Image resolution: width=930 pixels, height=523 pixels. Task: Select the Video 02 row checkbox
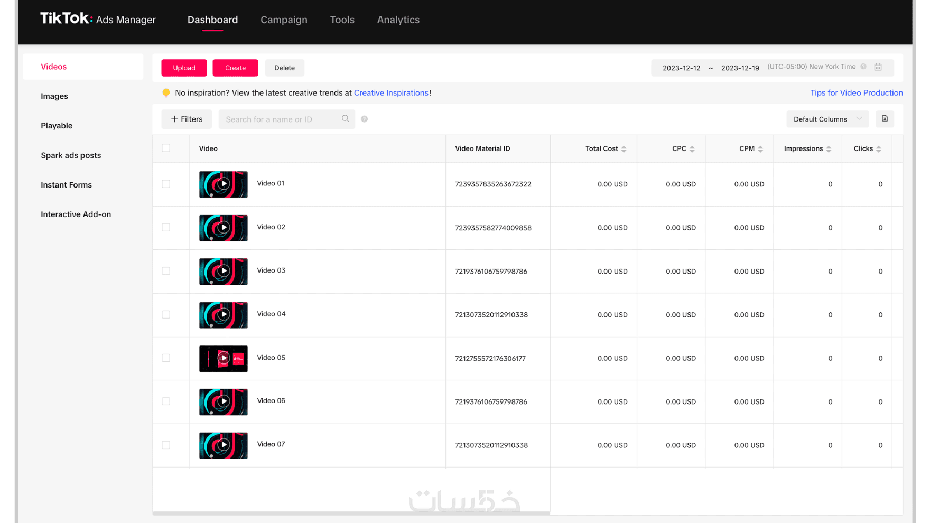[x=166, y=227]
